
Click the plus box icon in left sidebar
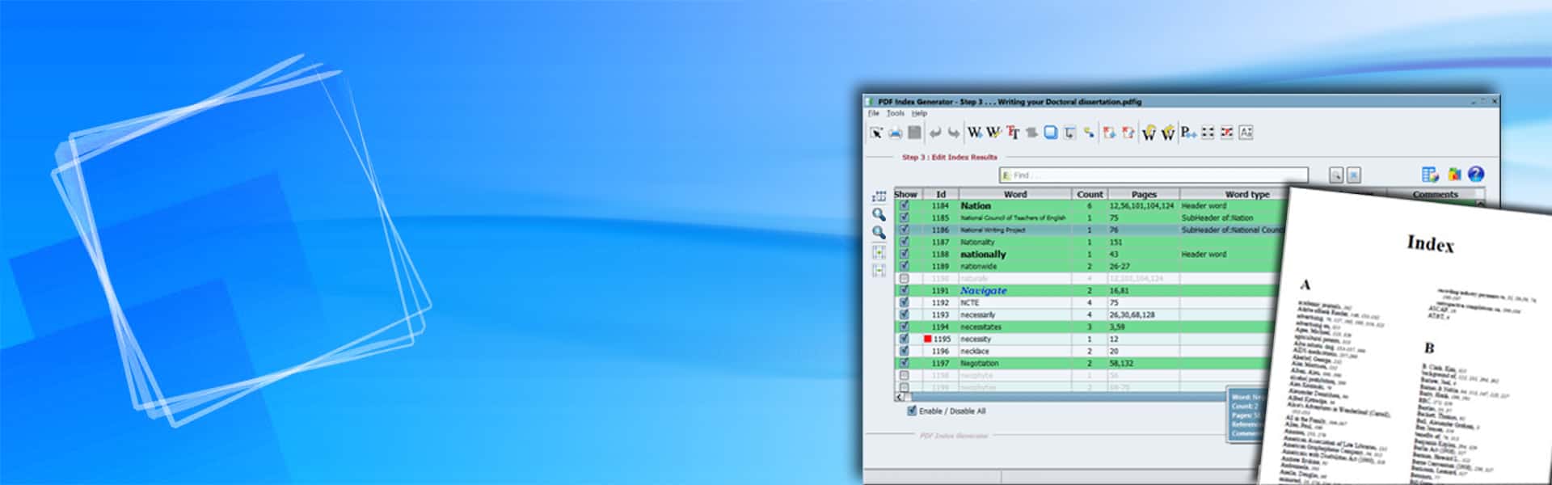click(879, 252)
